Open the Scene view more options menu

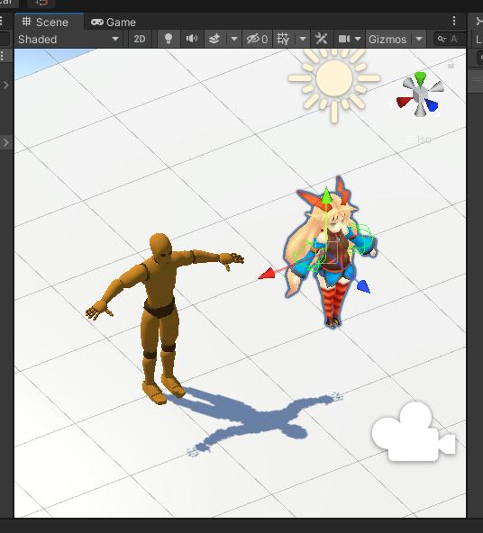(x=454, y=21)
